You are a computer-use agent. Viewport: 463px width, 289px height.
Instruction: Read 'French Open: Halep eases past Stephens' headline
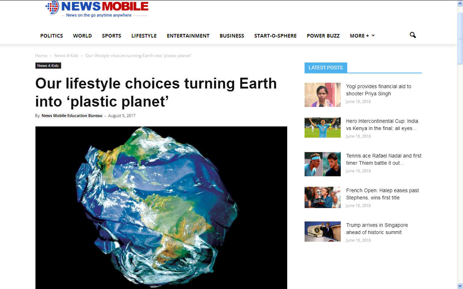(x=382, y=194)
